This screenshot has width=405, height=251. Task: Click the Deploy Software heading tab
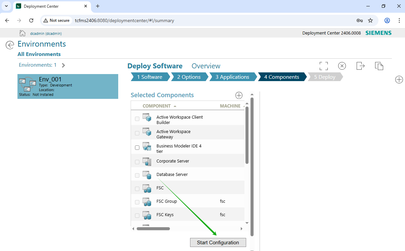tap(155, 66)
